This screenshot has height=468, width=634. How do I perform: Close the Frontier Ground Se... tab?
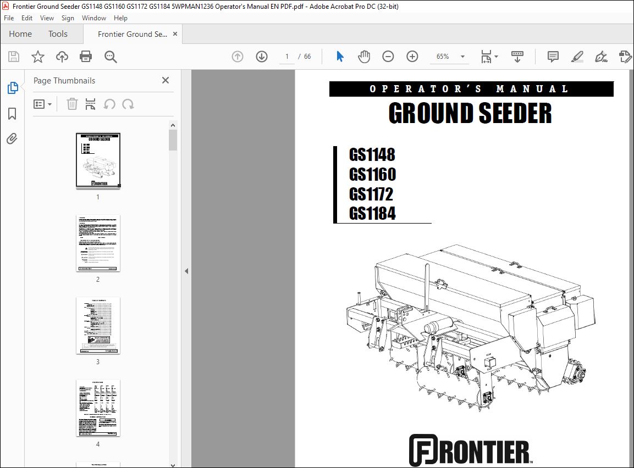[175, 34]
